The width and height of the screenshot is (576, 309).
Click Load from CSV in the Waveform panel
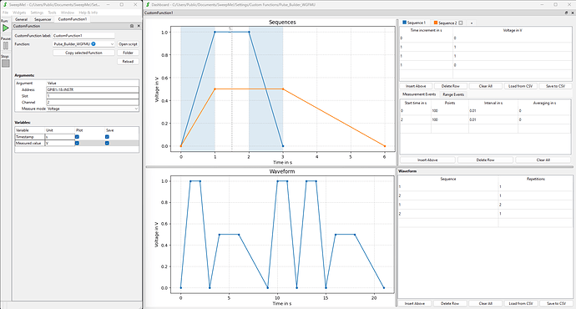tap(521, 303)
